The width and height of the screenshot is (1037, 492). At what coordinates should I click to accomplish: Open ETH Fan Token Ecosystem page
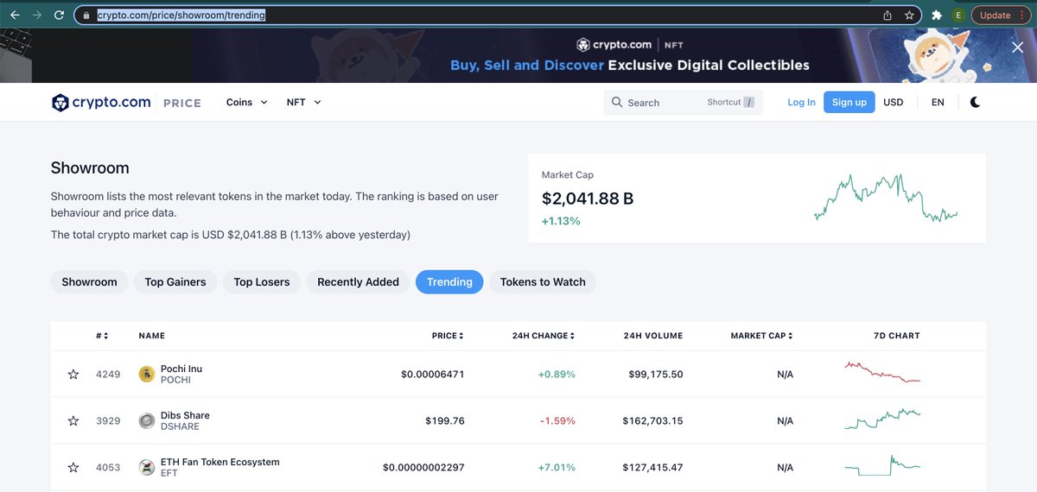pyautogui.click(x=220, y=462)
